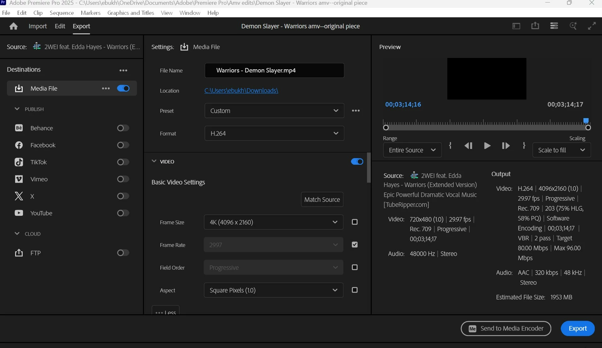Screen dimensions: 602x348
Task: Enable the FTP upload toggle
Action: tap(123, 253)
